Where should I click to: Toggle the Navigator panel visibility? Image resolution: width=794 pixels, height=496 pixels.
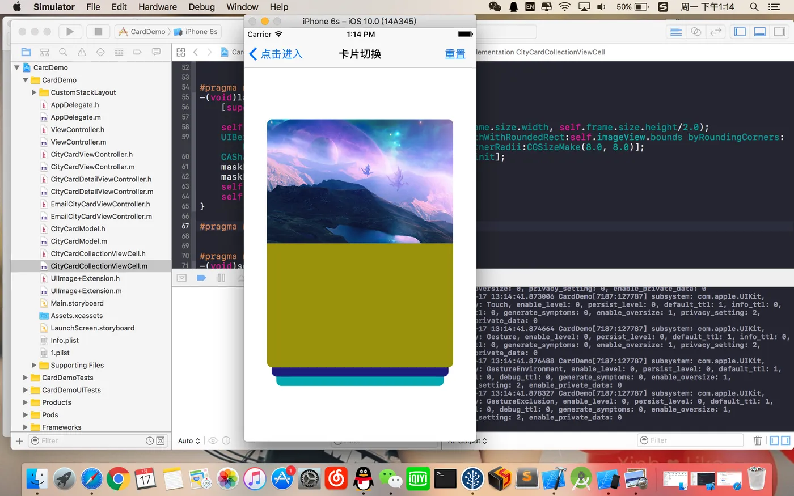pyautogui.click(x=740, y=32)
